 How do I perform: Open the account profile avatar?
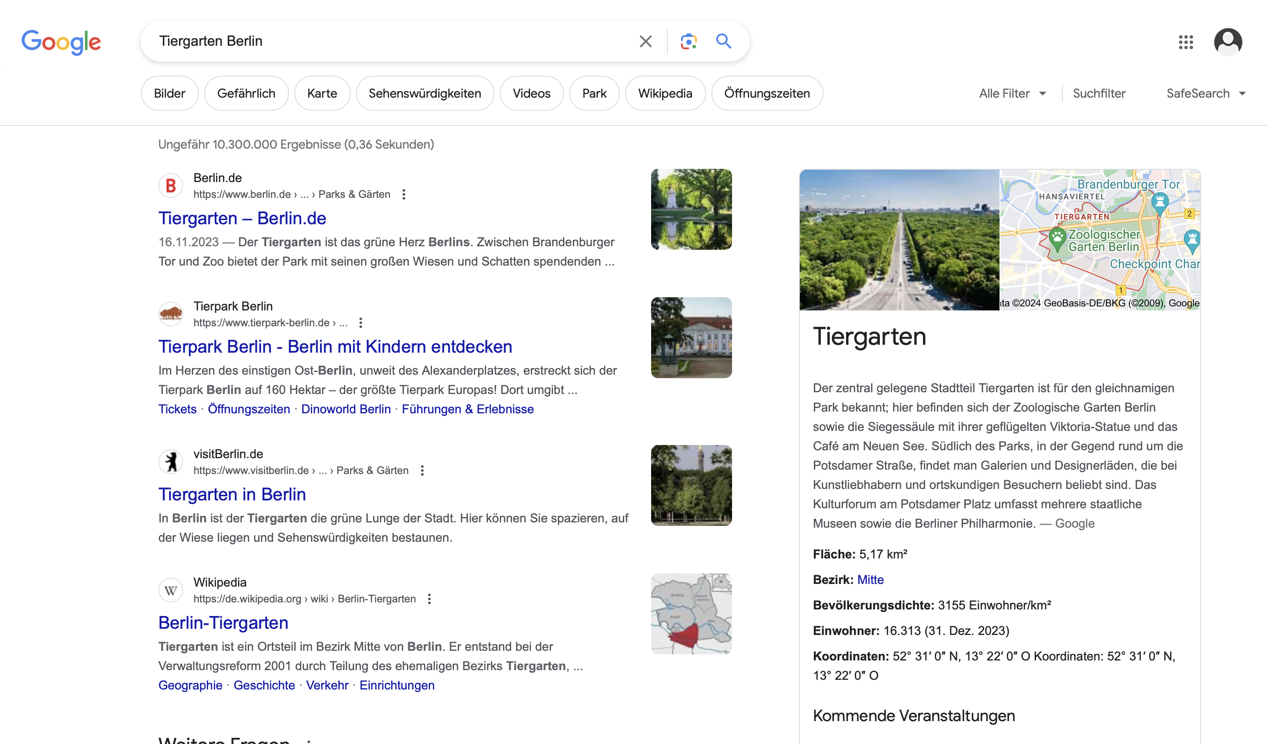click(x=1228, y=42)
